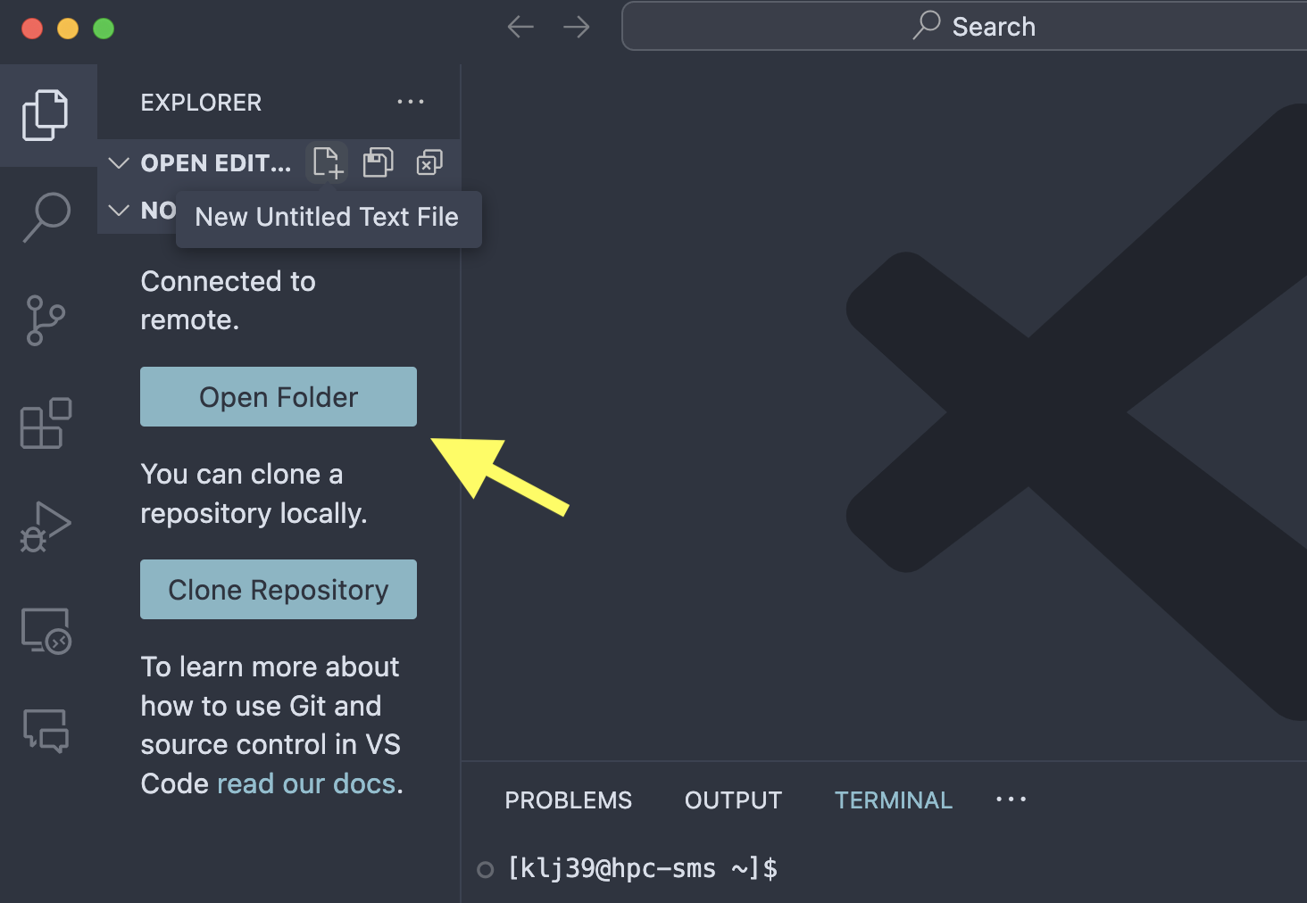This screenshot has height=903, width=1307.
Task: Open the panel More Actions menu beside Terminal
Action: [1011, 799]
